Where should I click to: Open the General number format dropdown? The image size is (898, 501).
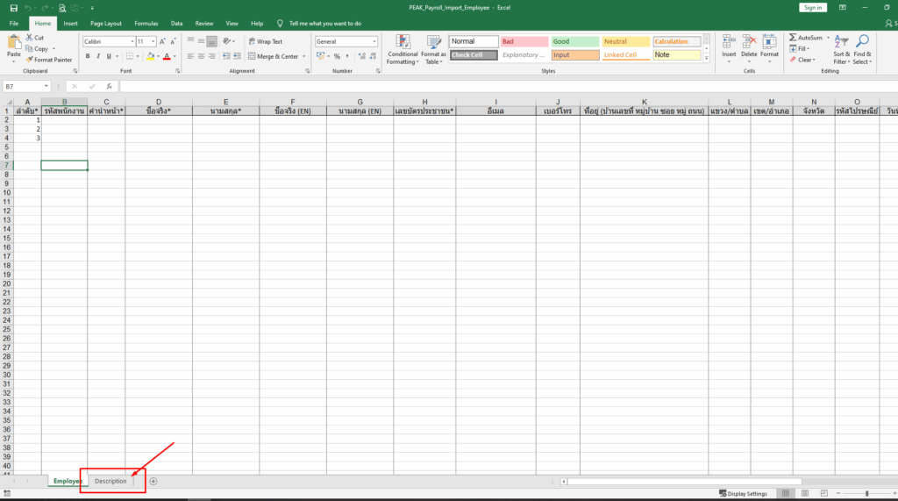click(374, 42)
